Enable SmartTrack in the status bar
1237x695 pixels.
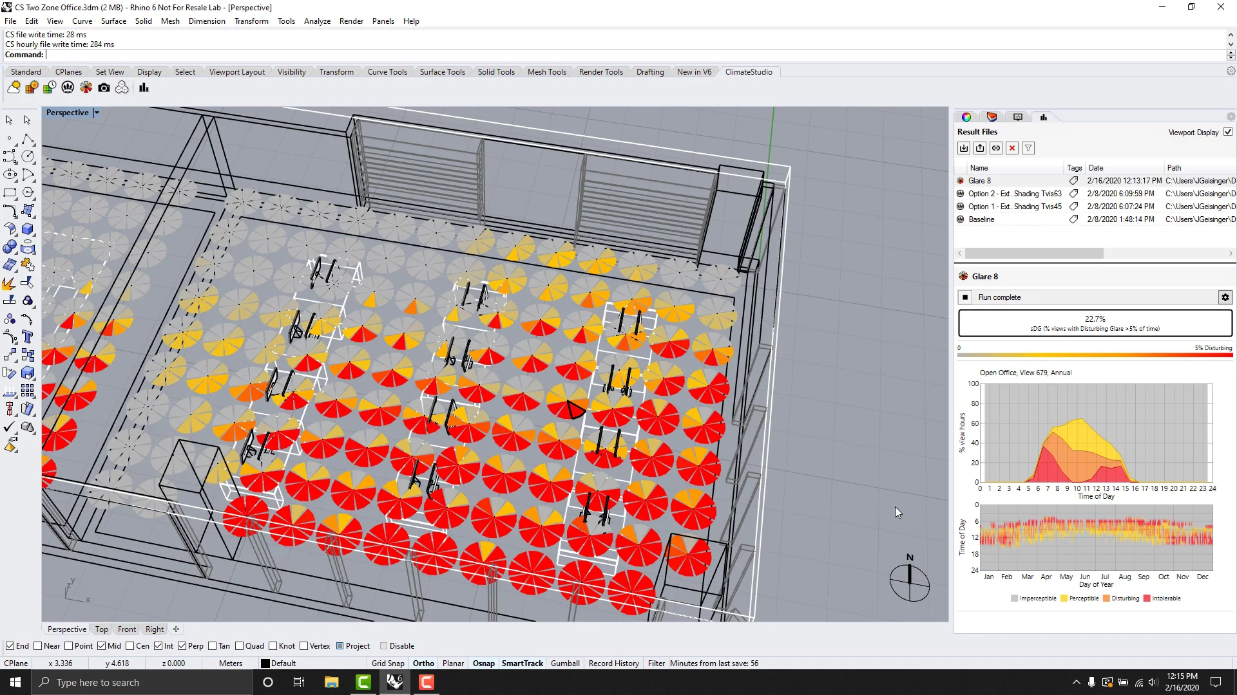(x=522, y=663)
